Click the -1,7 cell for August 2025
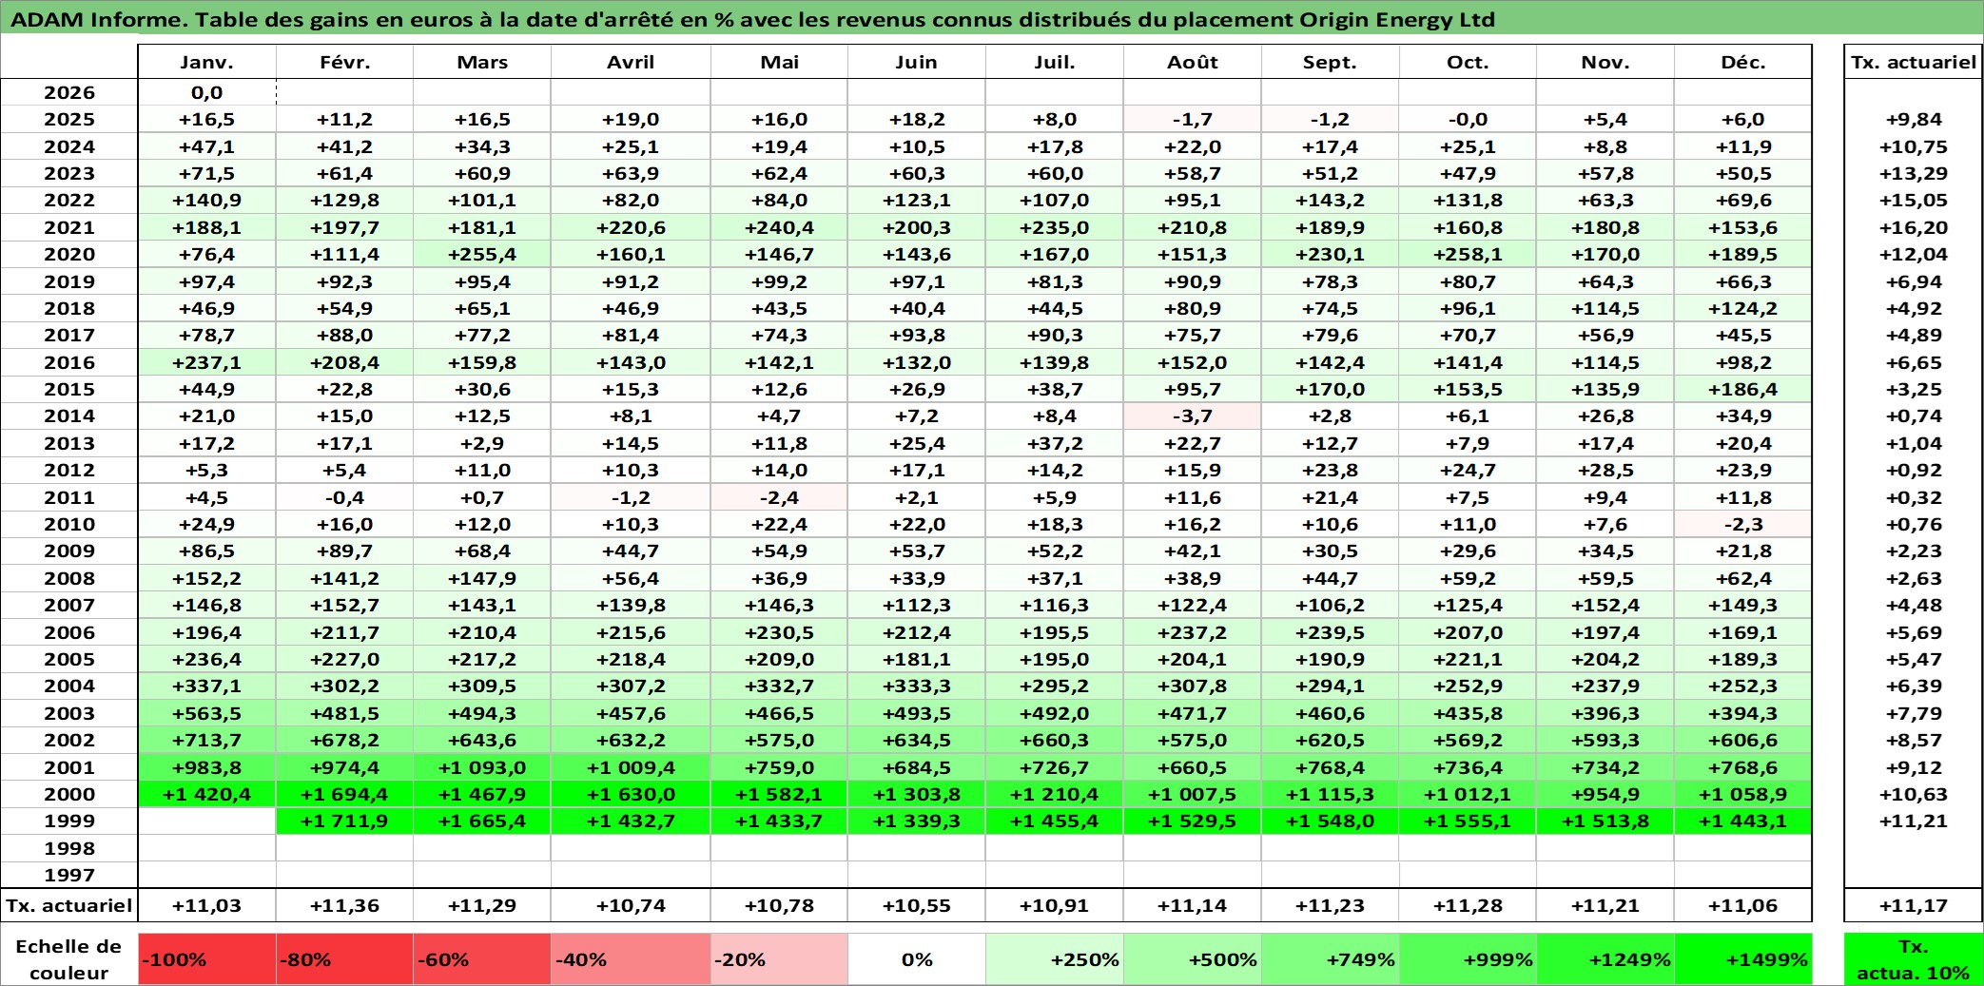Screen dimensions: 1984x986 coord(1193,119)
